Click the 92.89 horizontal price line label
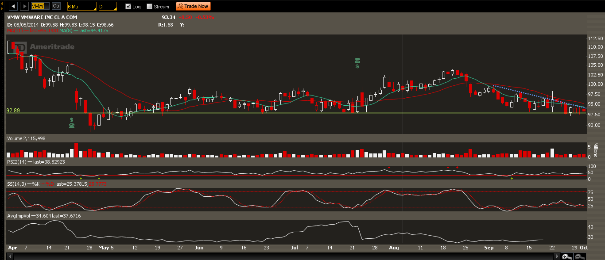This screenshot has width=605, height=260. coord(13,111)
